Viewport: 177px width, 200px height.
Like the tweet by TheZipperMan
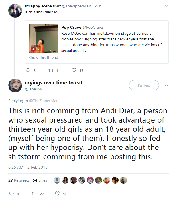click(74, 70)
